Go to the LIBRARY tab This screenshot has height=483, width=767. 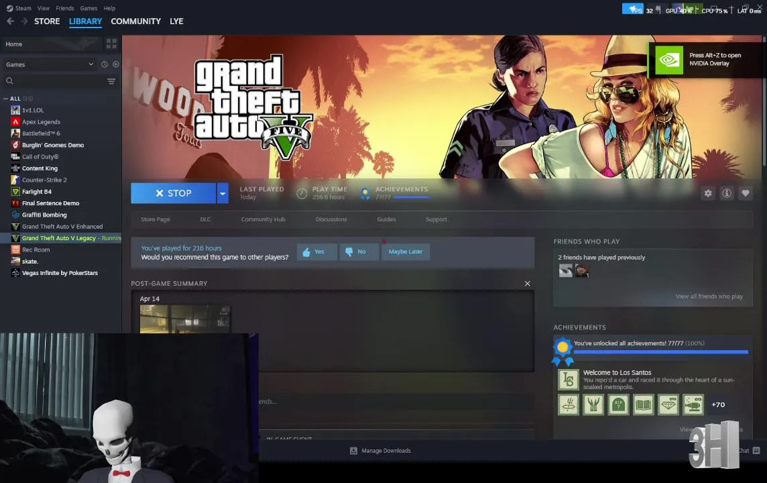(85, 21)
